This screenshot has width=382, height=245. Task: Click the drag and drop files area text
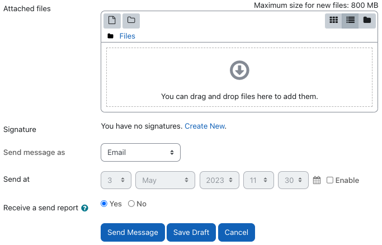[239, 96]
